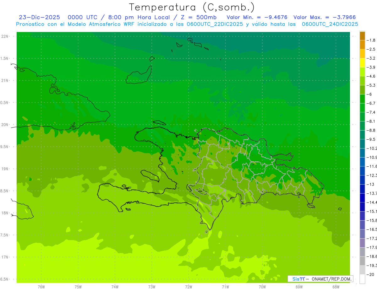
Task: Click the "-17.9" colorbar label
Action: 372,247
